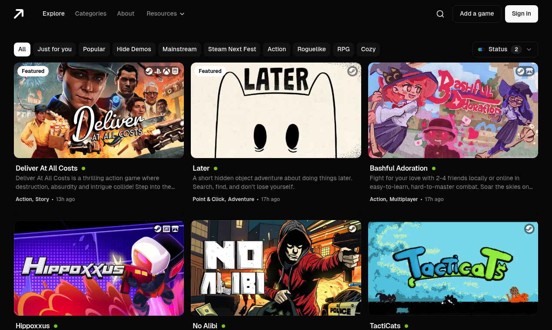552x330 pixels.
Task: Click Steam icon on the Later card
Action: pyautogui.click(x=352, y=71)
